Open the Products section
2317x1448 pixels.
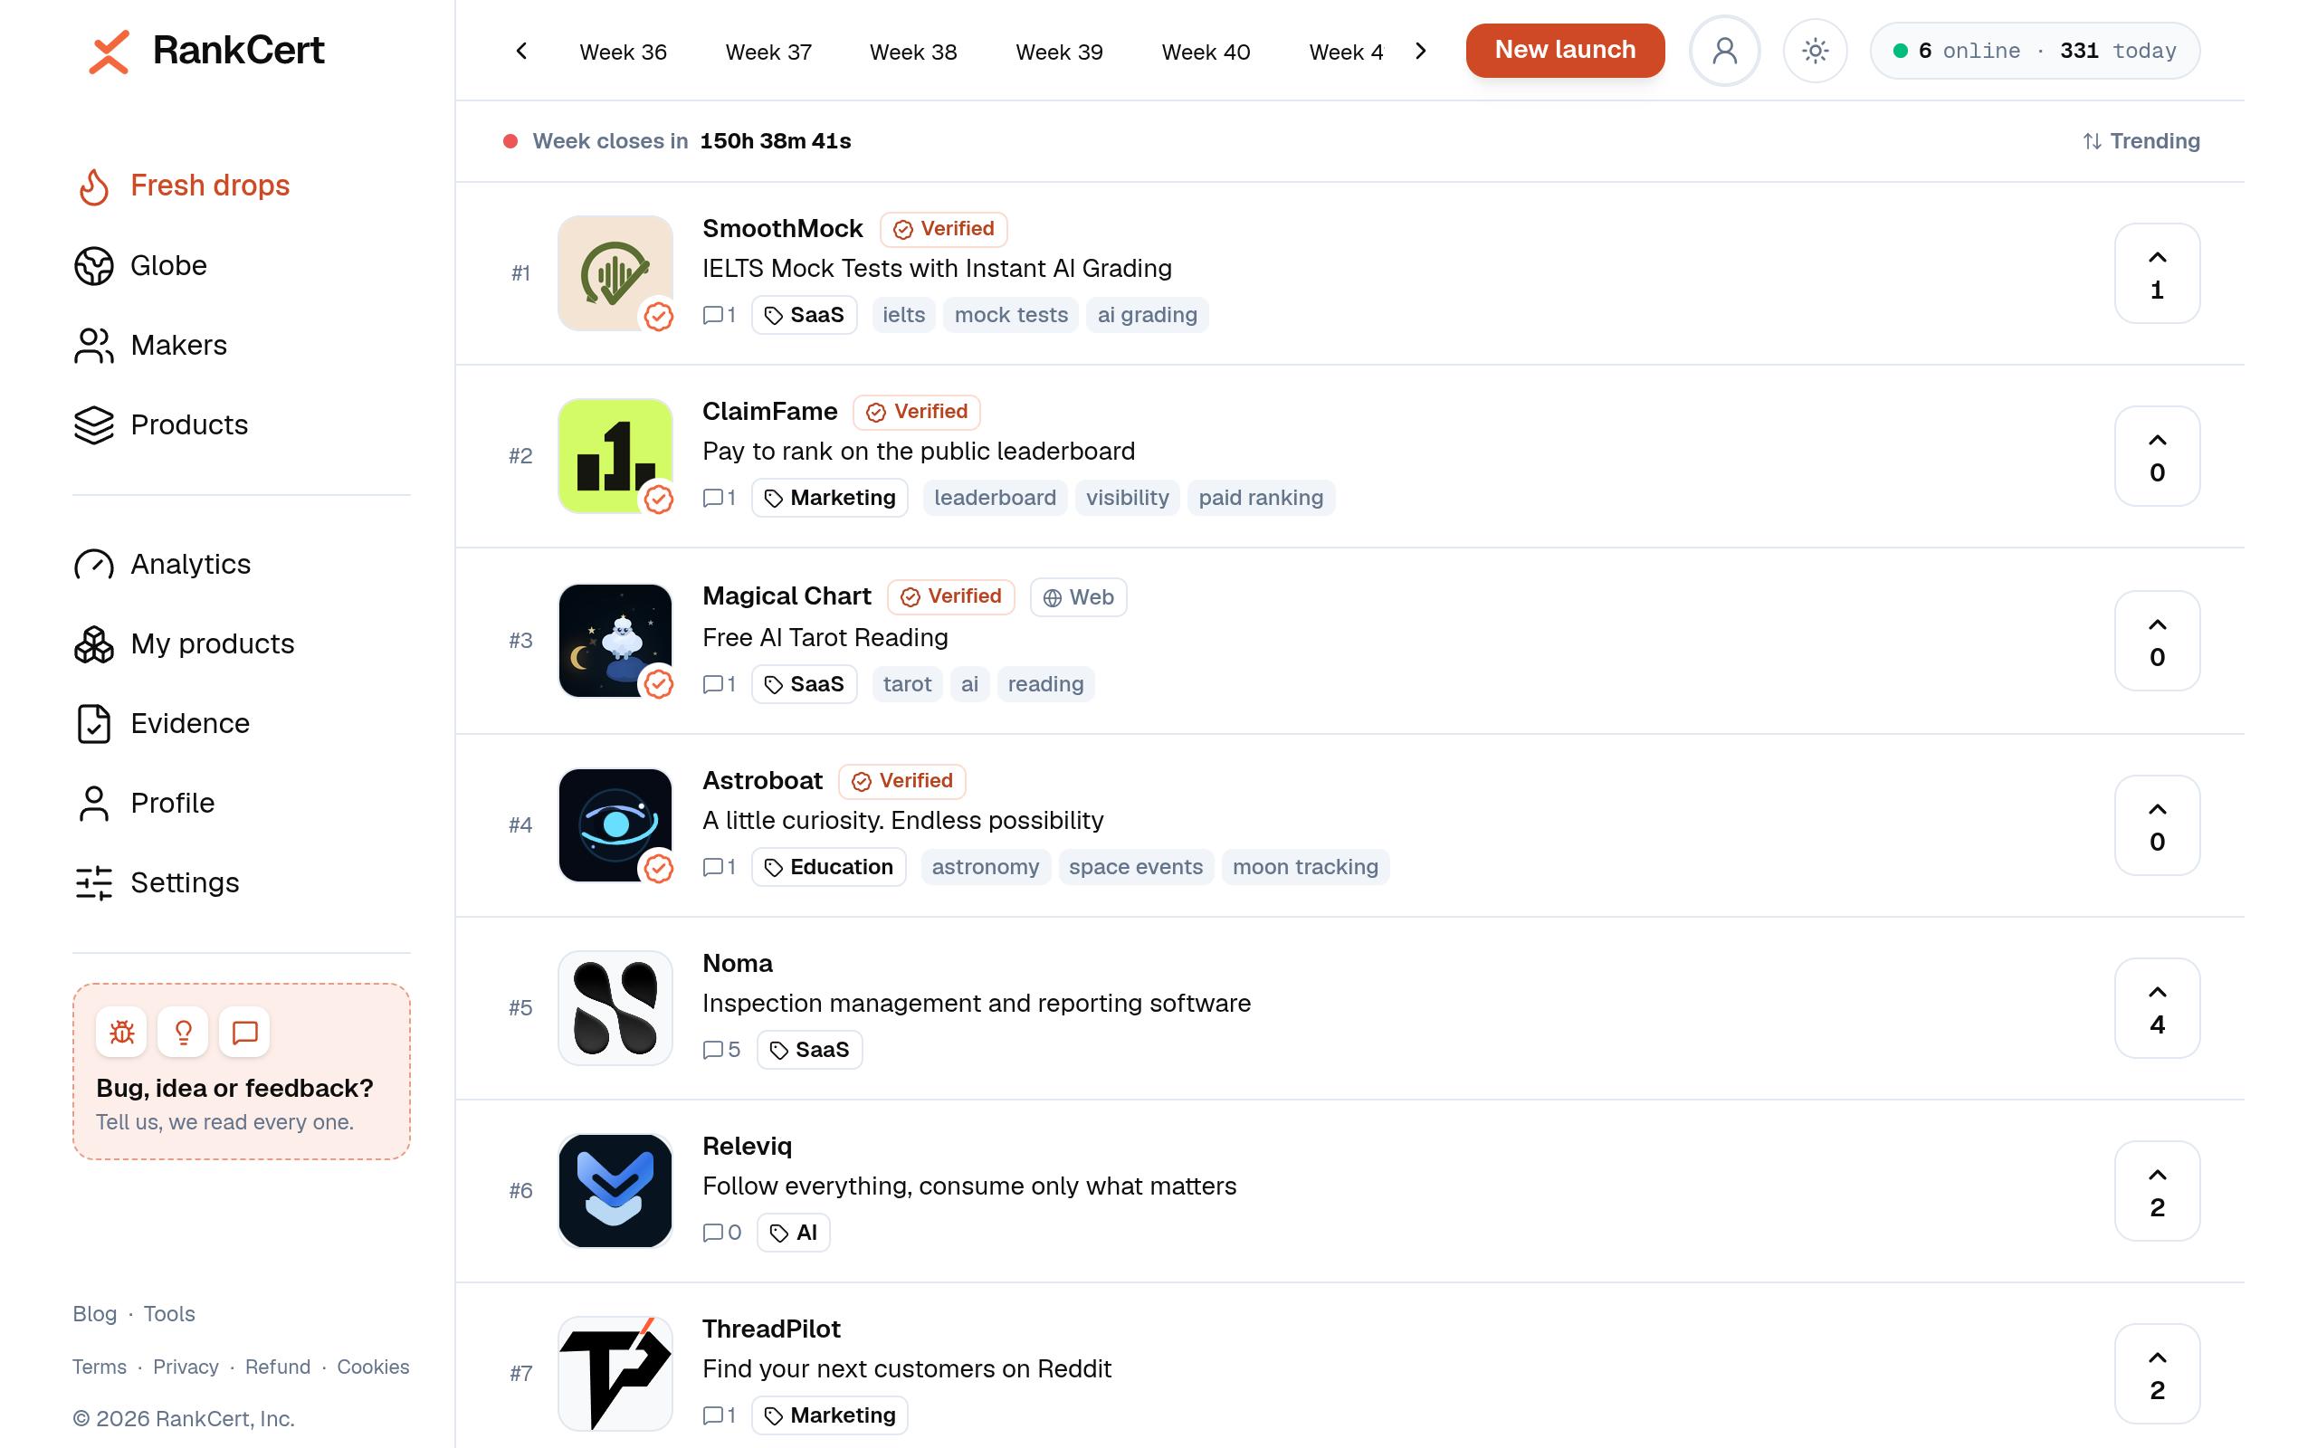162,424
